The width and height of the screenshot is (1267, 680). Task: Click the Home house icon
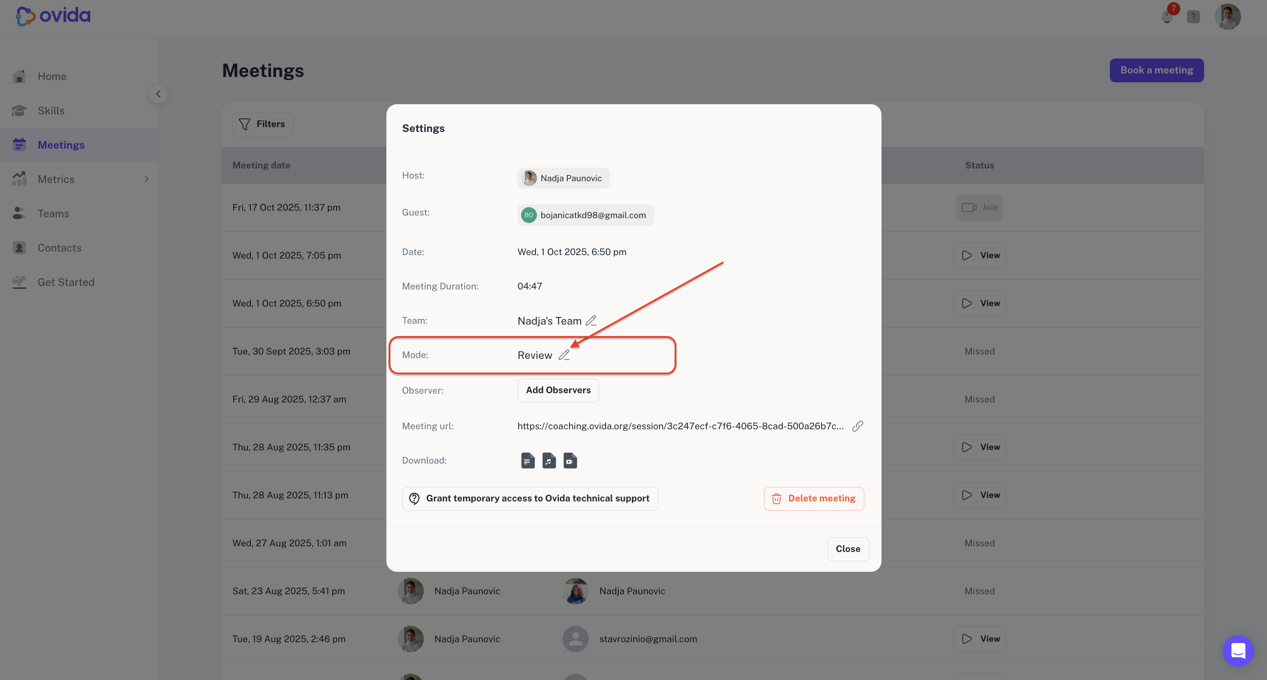tap(19, 76)
